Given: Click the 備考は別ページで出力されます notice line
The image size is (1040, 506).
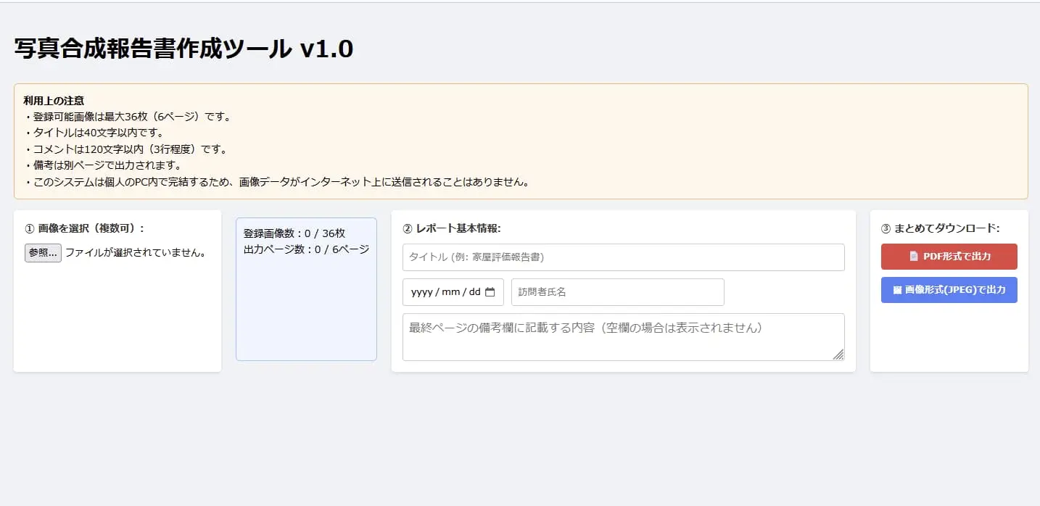Looking at the screenshot, I should click(x=102, y=165).
